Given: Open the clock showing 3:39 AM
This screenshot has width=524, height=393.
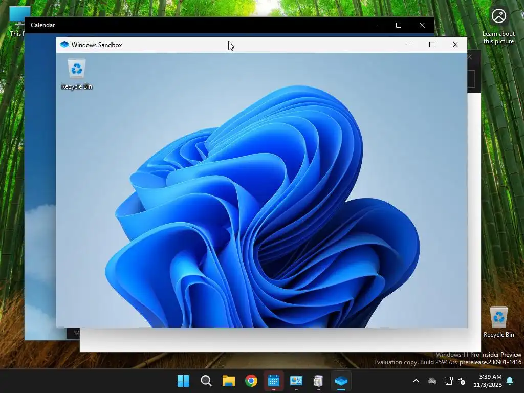Looking at the screenshot, I should [x=488, y=381].
